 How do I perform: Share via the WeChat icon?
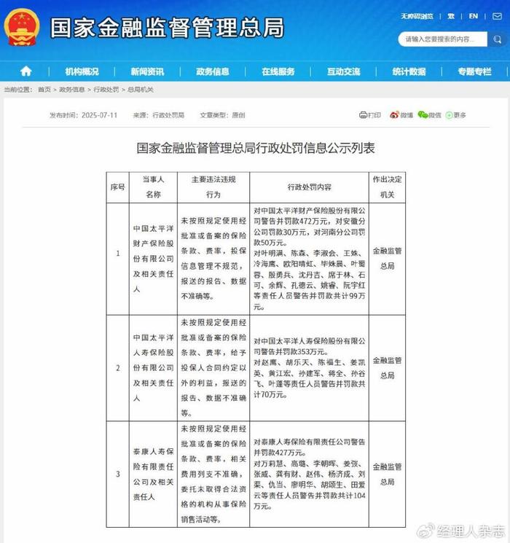coord(423,115)
